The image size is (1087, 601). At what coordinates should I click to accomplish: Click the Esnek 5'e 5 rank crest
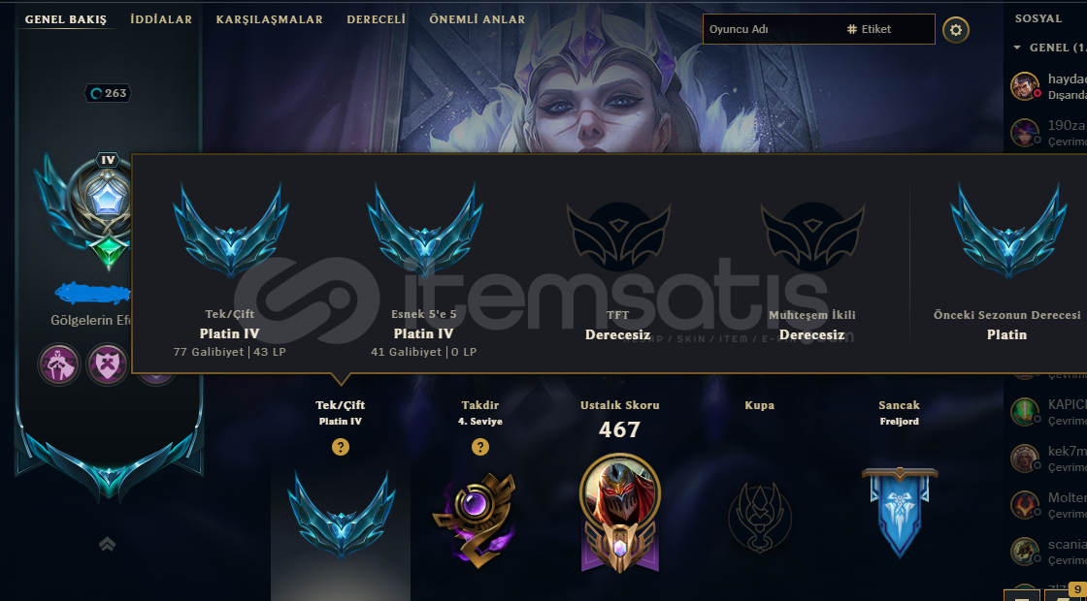tap(425, 231)
